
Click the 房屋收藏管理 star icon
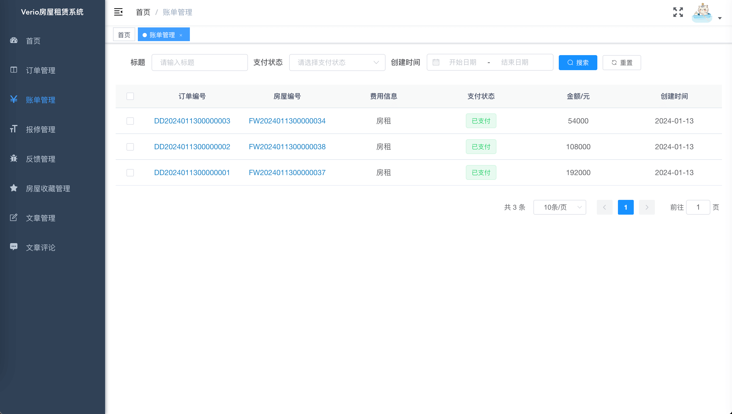point(14,188)
